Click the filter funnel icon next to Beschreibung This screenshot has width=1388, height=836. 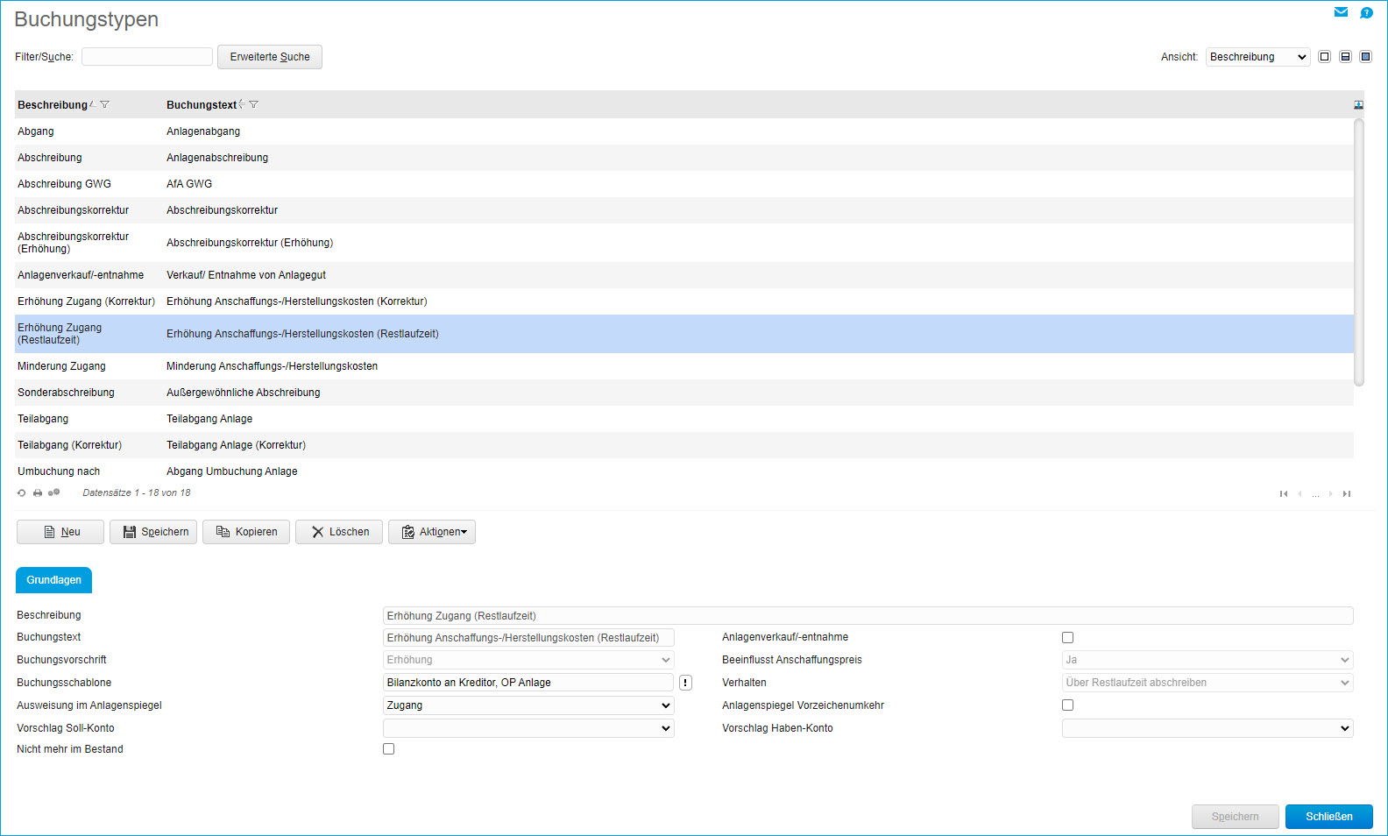coord(105,104)
